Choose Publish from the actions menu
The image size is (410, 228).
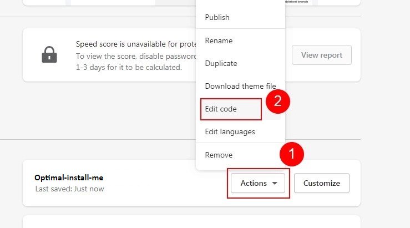click(217, 17)
